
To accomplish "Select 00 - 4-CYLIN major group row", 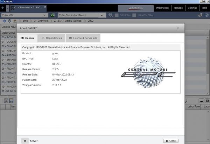I will [9, 38].
